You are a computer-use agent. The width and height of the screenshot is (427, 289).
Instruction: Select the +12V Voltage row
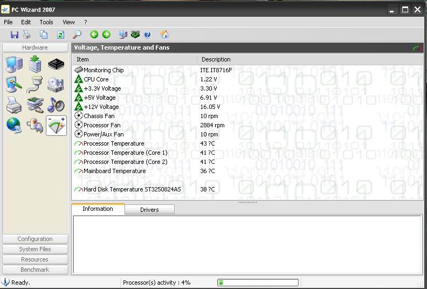(x=247, y=107)
